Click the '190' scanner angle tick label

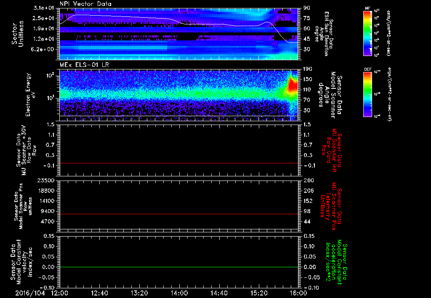coord(308,69)
